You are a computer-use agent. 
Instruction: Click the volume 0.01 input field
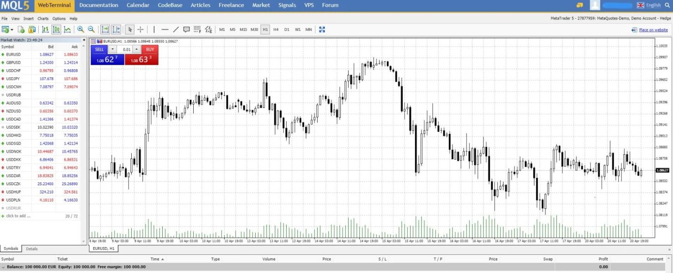click(x=125, y=49)
